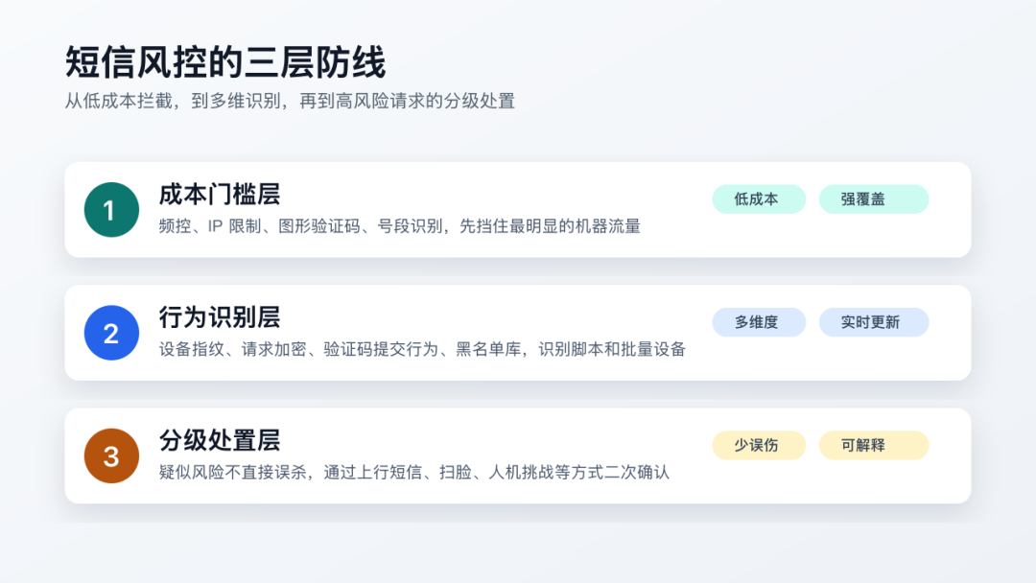Select the 可解释 yellow tag
Viewport: 1036px width, 583px height.
pyautogui.click(x=874, y=445)
